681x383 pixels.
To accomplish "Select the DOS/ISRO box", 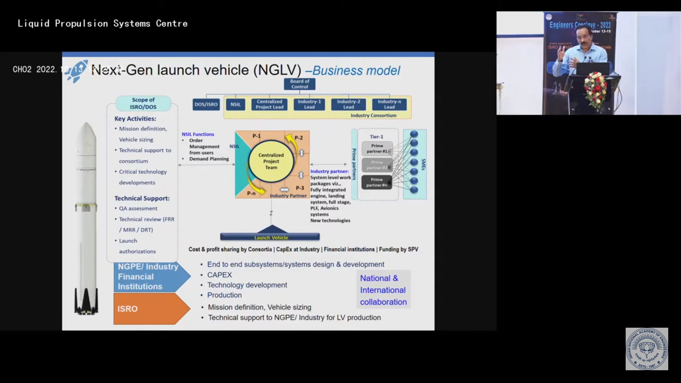I will (x=206, y=104).
